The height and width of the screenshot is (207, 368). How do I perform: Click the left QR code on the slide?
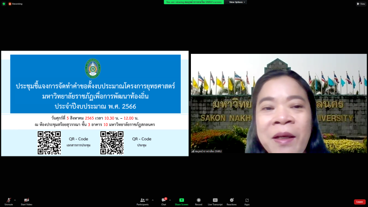[x=49, y=143]
